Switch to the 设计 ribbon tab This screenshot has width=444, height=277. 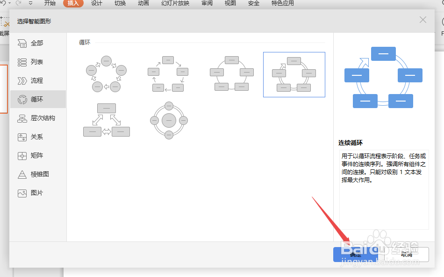(96, 3)
